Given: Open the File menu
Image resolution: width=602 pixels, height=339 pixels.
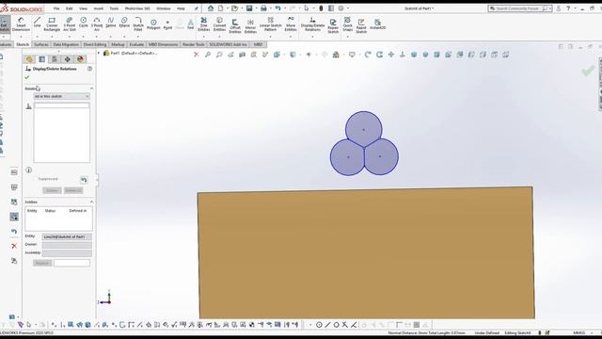Looking at the screenshot, I should coord(56,8).
